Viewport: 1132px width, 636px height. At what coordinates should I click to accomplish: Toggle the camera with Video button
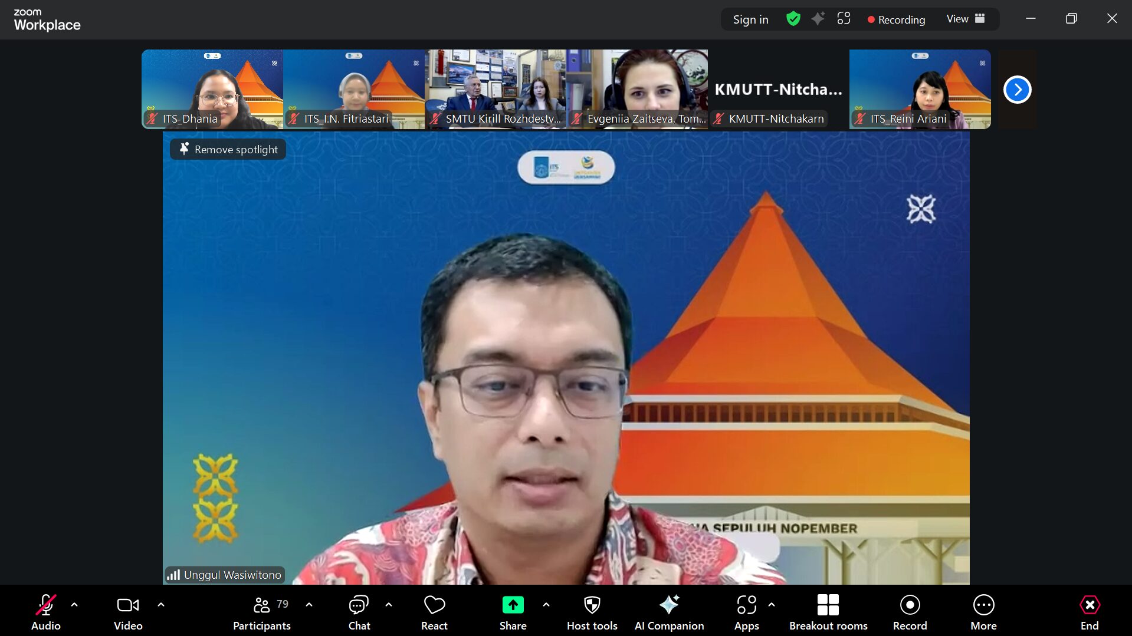coord(128,612)
